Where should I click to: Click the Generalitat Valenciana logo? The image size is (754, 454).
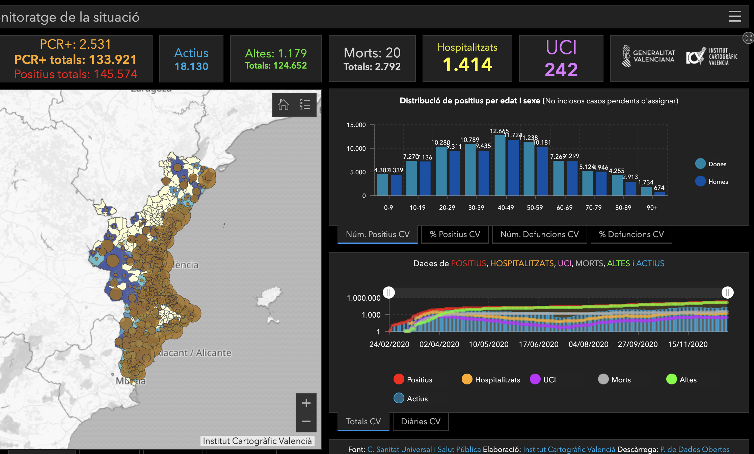tap(648, 56)
